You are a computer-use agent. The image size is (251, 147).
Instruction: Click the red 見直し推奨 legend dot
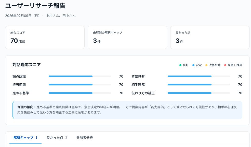point(225,65)
